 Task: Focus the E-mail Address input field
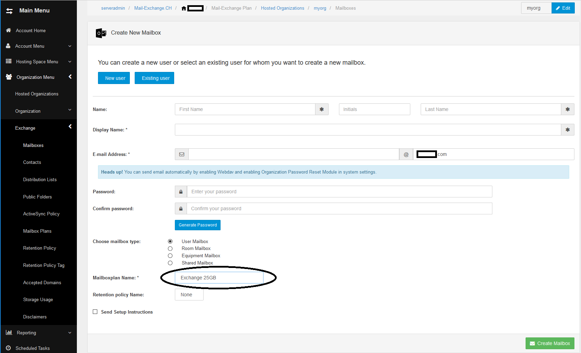click(294, 154)
